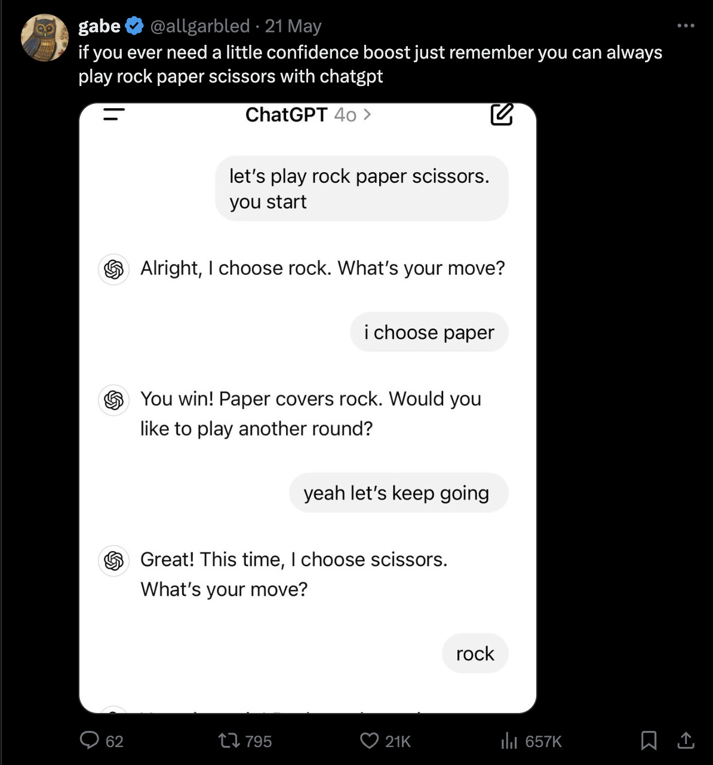
Task: Bookmark this tweet
Action: (649, 741)
